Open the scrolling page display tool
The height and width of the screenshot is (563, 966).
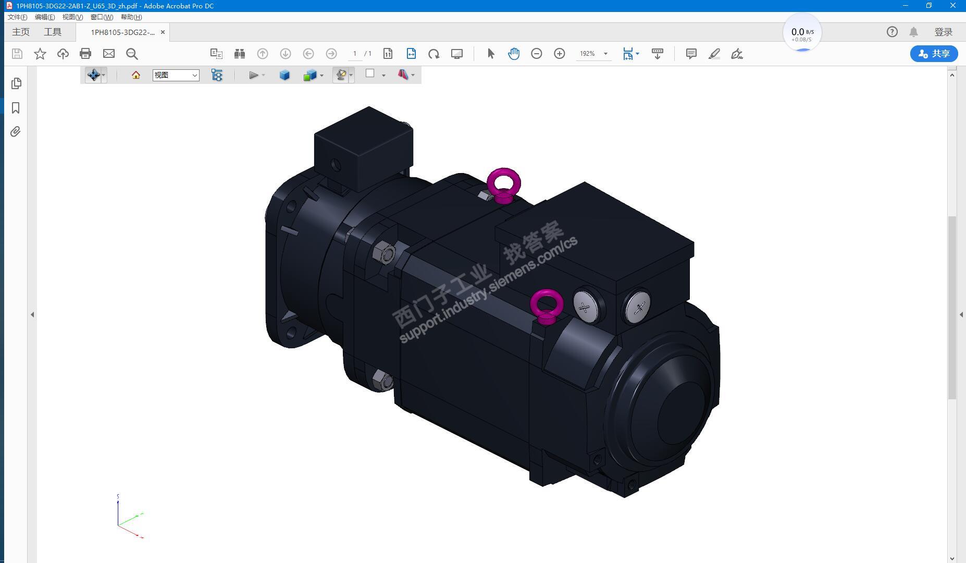tap(658, 54)
